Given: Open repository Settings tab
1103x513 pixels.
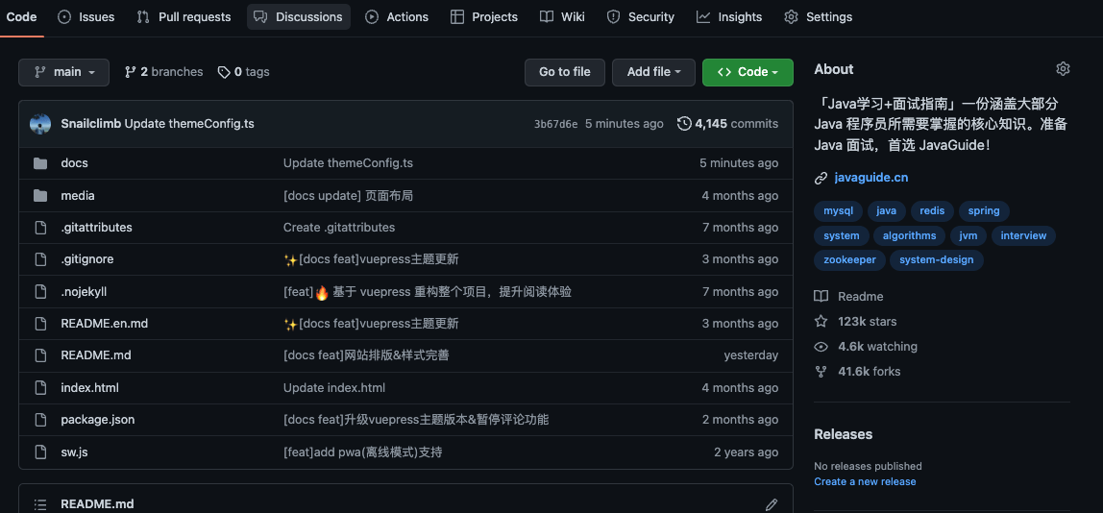Looking at the screenshot, I should [818, 17].
